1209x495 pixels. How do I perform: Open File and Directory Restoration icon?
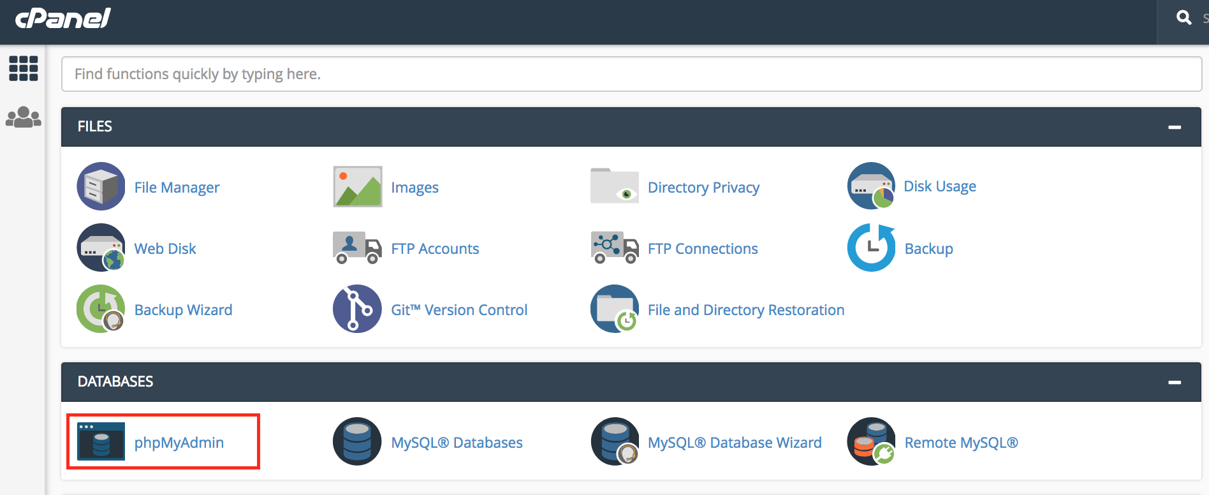(x=615, y=309)
